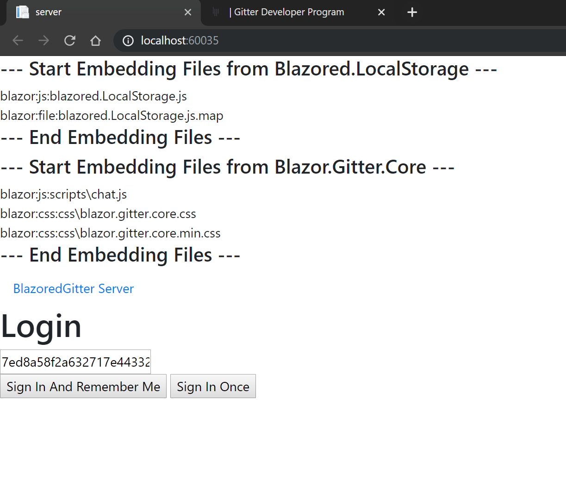
Task: Click the Gitter Developer Program tab favicon
Action: pos(216,12)
